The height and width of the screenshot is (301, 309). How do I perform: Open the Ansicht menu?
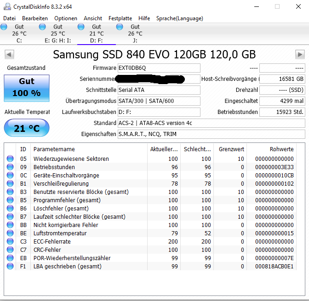click(x=93, y=18)
